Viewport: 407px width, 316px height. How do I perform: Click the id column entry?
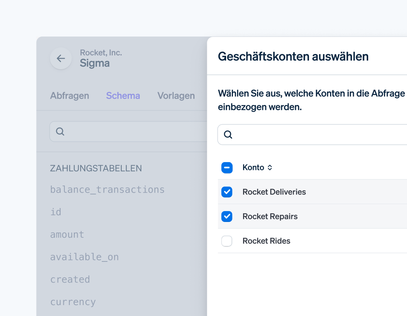click(x=56, y=212)
